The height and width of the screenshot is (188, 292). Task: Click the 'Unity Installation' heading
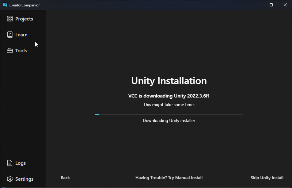[169, 81]
